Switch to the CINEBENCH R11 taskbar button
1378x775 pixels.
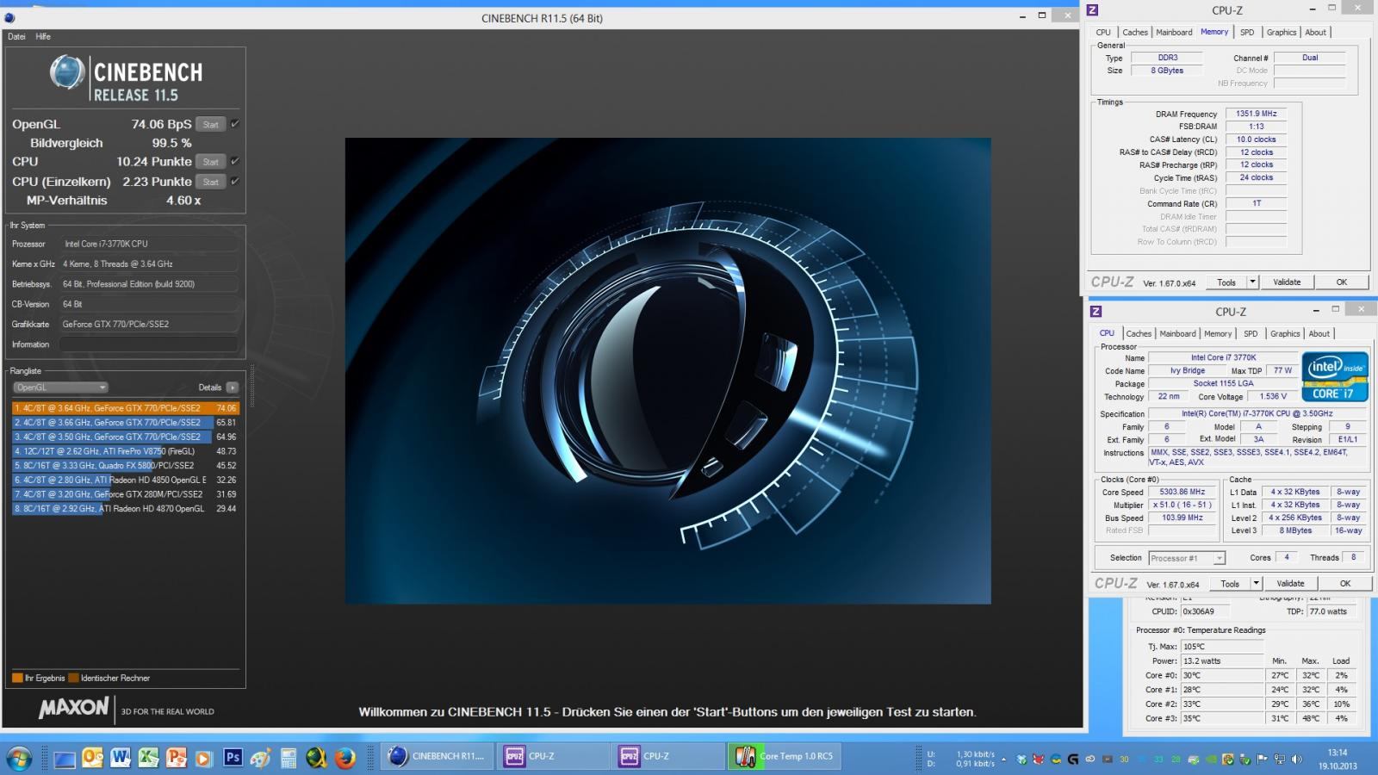click(x=438, y=756)
